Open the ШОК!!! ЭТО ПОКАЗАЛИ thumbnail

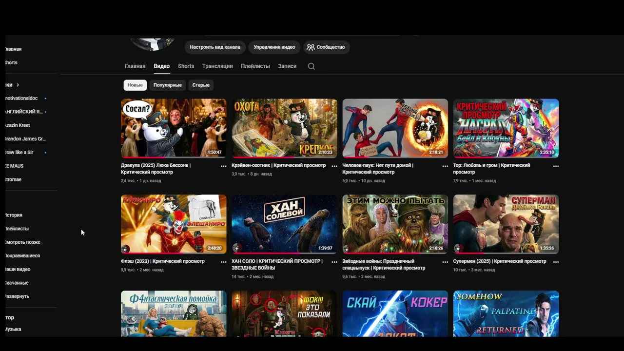[x=284, y=313]
